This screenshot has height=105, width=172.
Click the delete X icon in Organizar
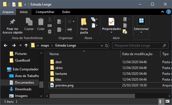[69, 22]
